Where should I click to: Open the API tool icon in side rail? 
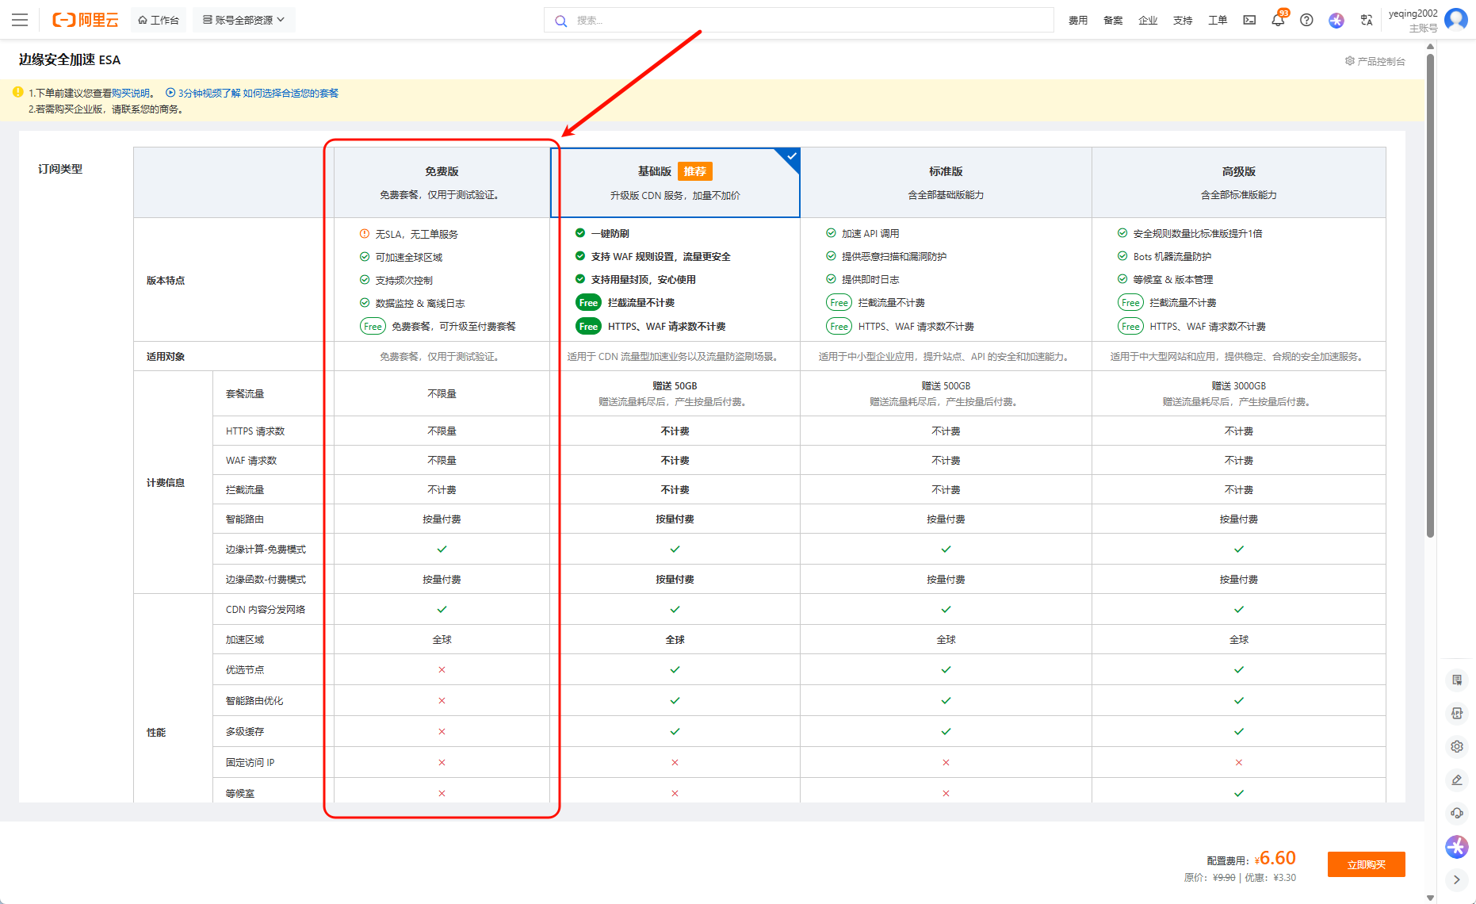(1457, 713)
